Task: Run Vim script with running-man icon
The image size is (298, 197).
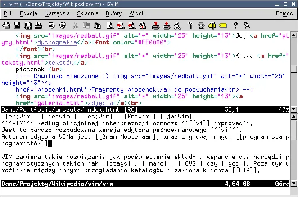Action: point(177,25)
